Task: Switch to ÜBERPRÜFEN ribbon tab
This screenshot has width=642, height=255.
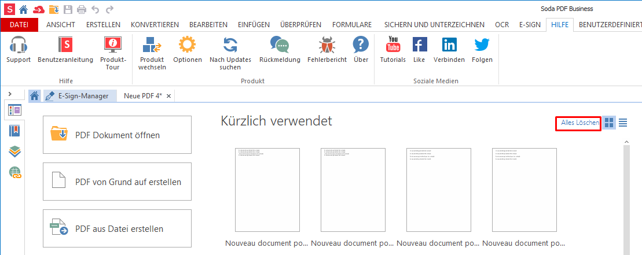Action: click(x=301, y=24)
